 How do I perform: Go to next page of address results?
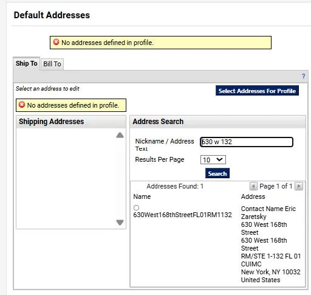pos(299,186)
